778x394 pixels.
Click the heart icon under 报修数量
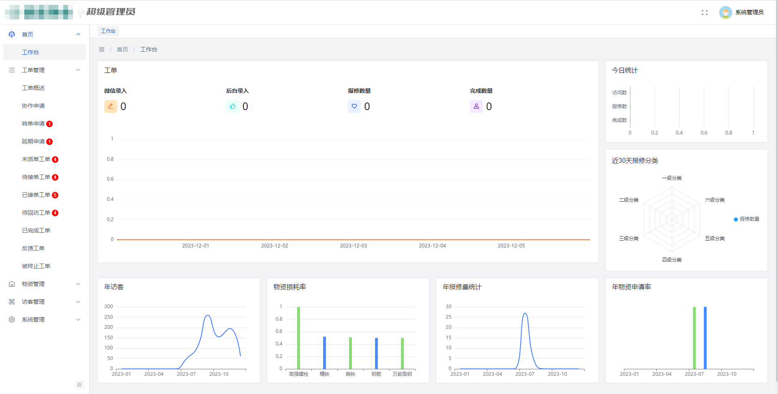(354, 106)
